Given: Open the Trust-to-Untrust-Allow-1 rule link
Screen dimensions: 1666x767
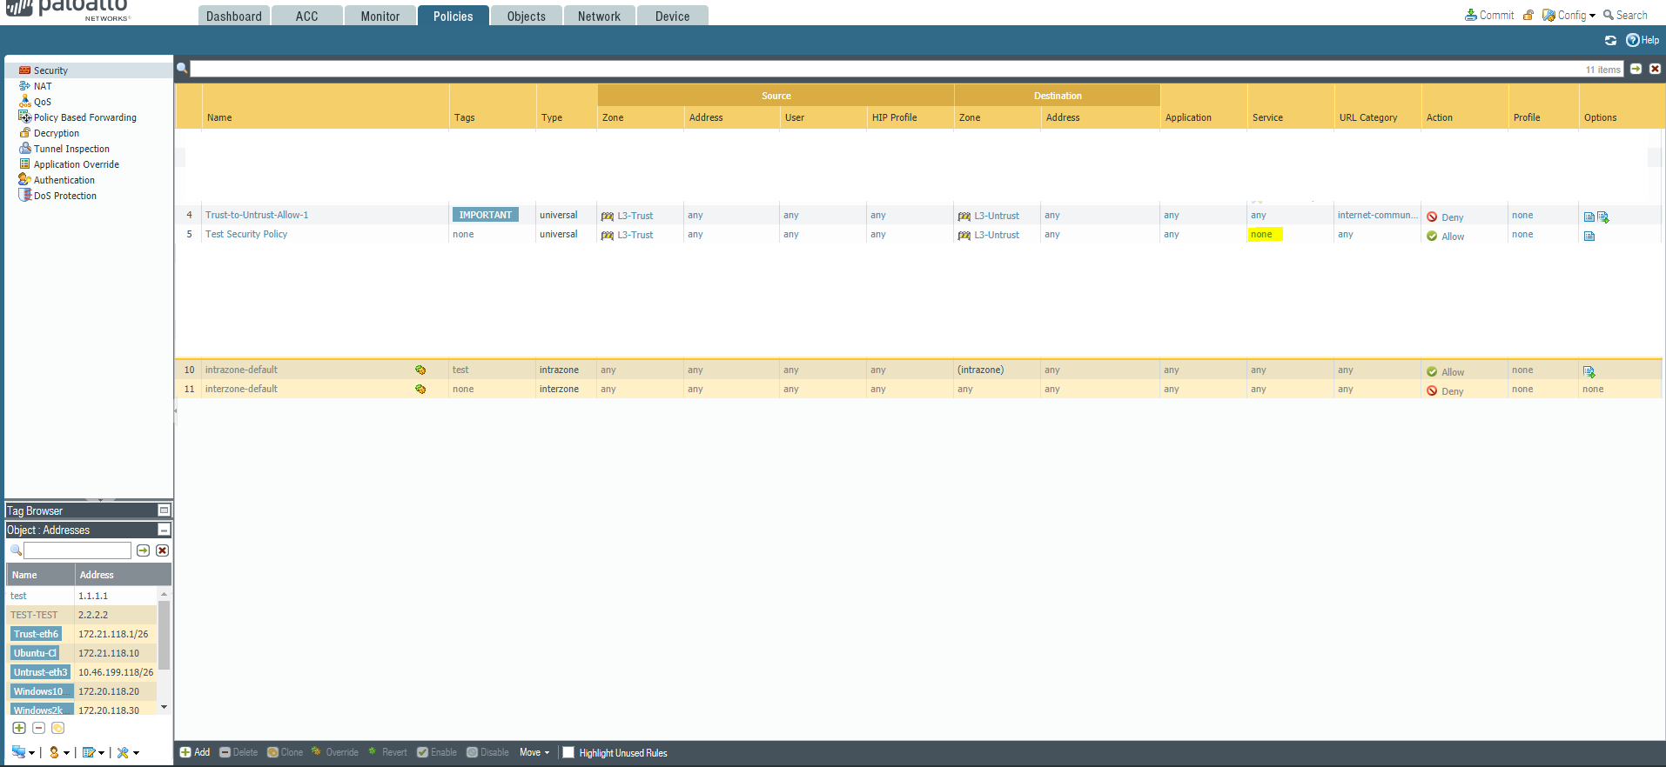Looking at the screenshot, I should pos(257,215).
